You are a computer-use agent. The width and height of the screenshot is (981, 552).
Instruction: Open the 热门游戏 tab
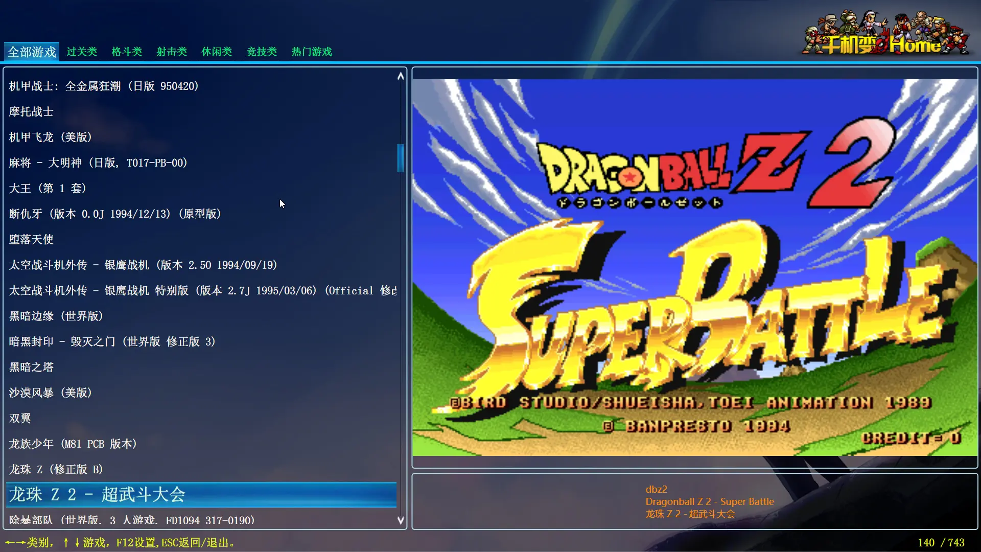point(312,52)
